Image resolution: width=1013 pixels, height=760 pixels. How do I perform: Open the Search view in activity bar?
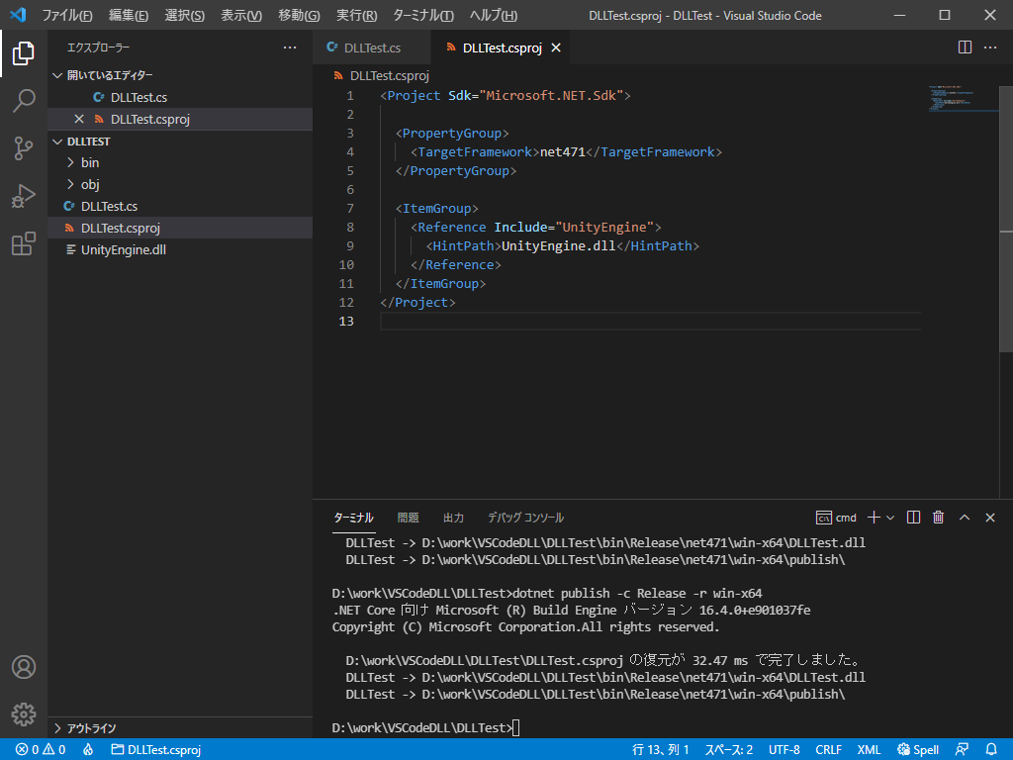[x=24, y=100]
